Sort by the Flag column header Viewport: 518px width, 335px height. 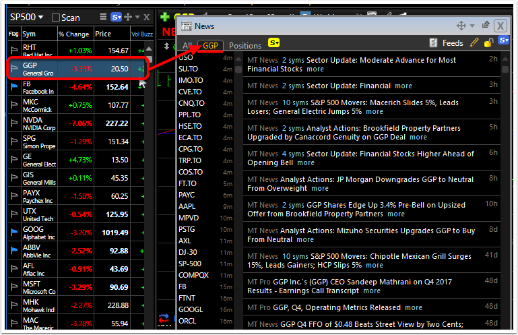click(13, 34)
